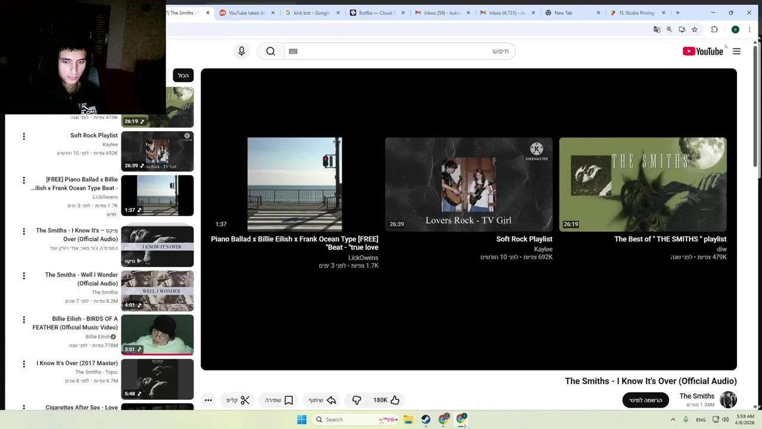Click 'Soft Rock Playlist' endscreen title
Image resolution: width=762 pixels, height=429 pixels.
[x=524, y=239]
